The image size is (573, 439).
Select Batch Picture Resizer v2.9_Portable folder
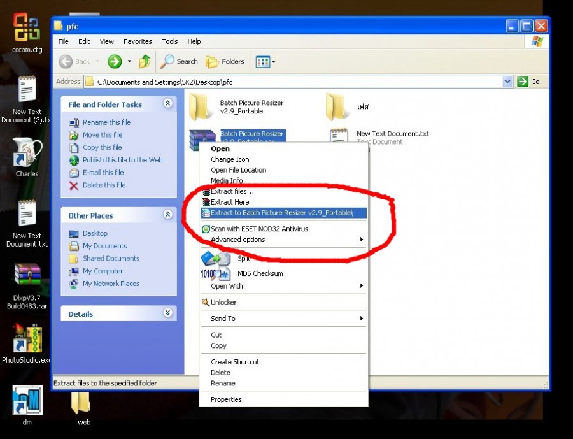[236, 107]
